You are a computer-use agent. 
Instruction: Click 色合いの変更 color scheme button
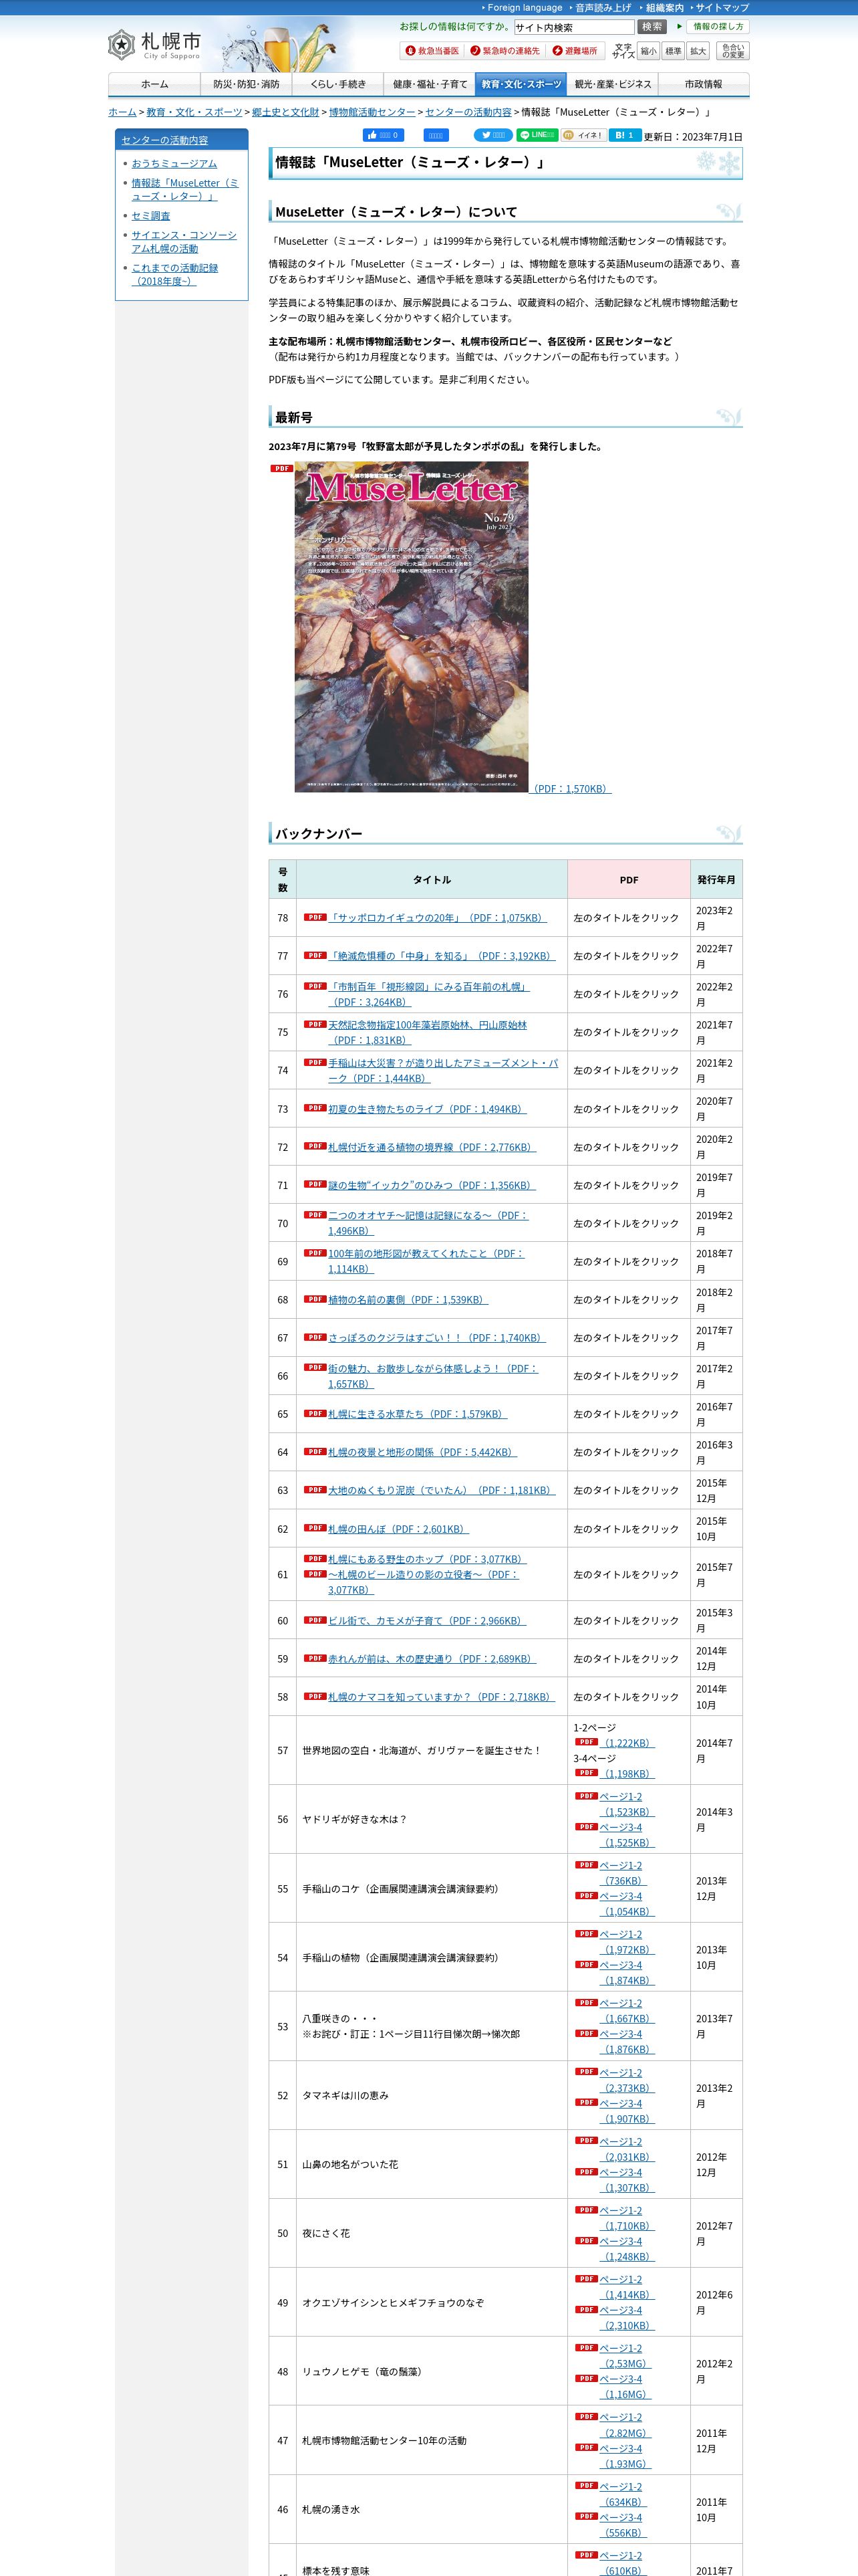pos(733,51)
